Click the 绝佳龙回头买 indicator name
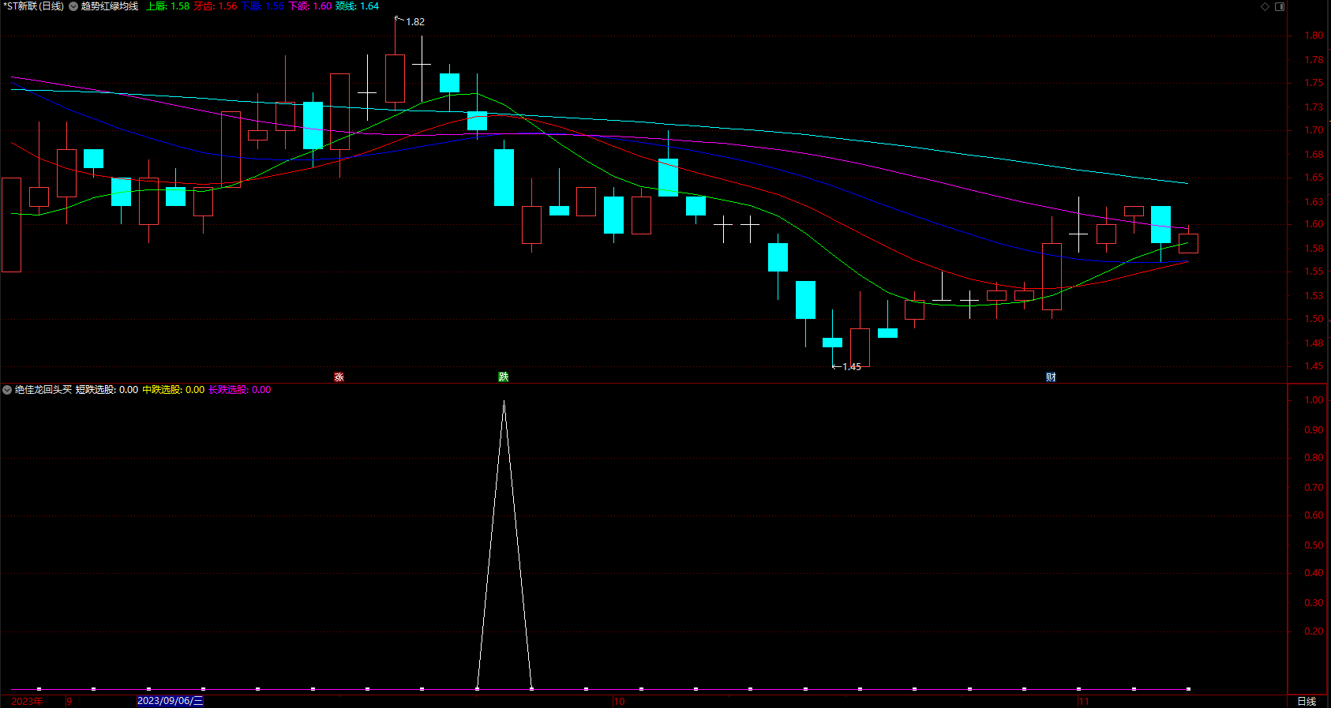1331x708 pixels. click(x=43, y=390)
